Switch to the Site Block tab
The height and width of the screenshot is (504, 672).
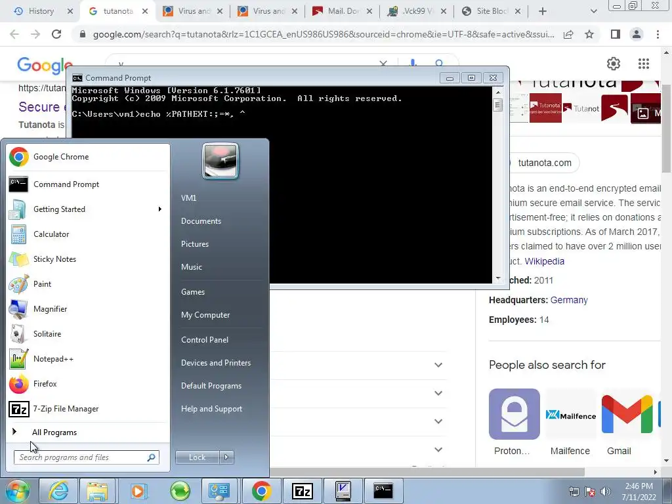click(x=492, y=11)
